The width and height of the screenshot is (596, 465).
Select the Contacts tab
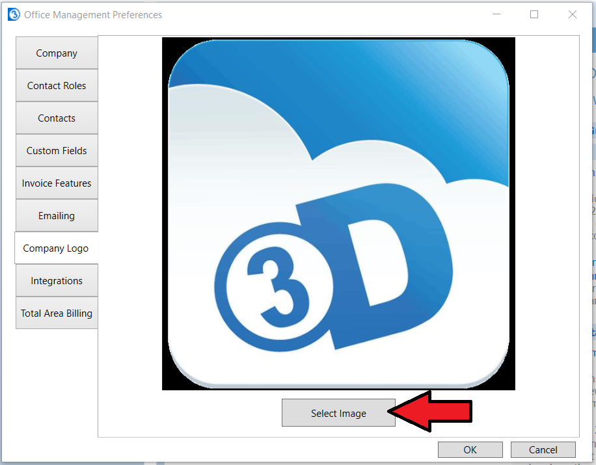57,118
